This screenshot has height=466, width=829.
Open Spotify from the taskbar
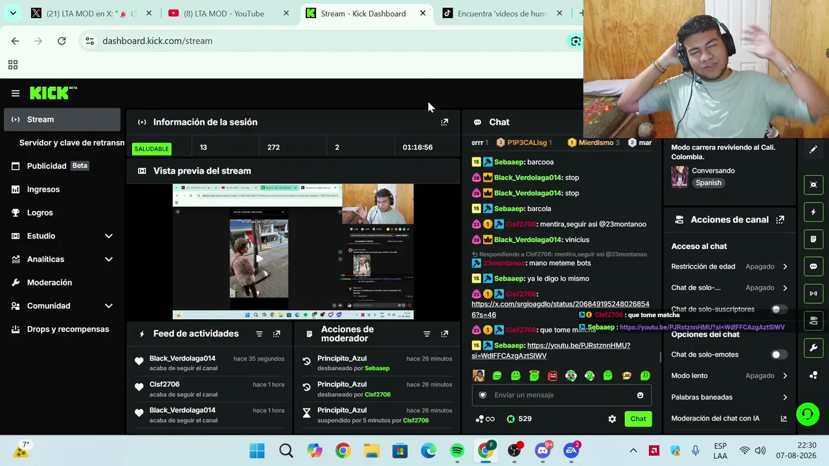[457, 451]
